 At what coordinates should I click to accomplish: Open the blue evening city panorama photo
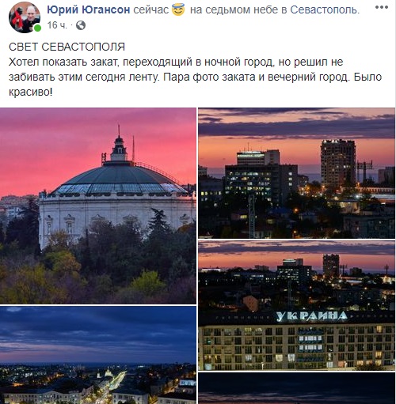click(98, 355)
